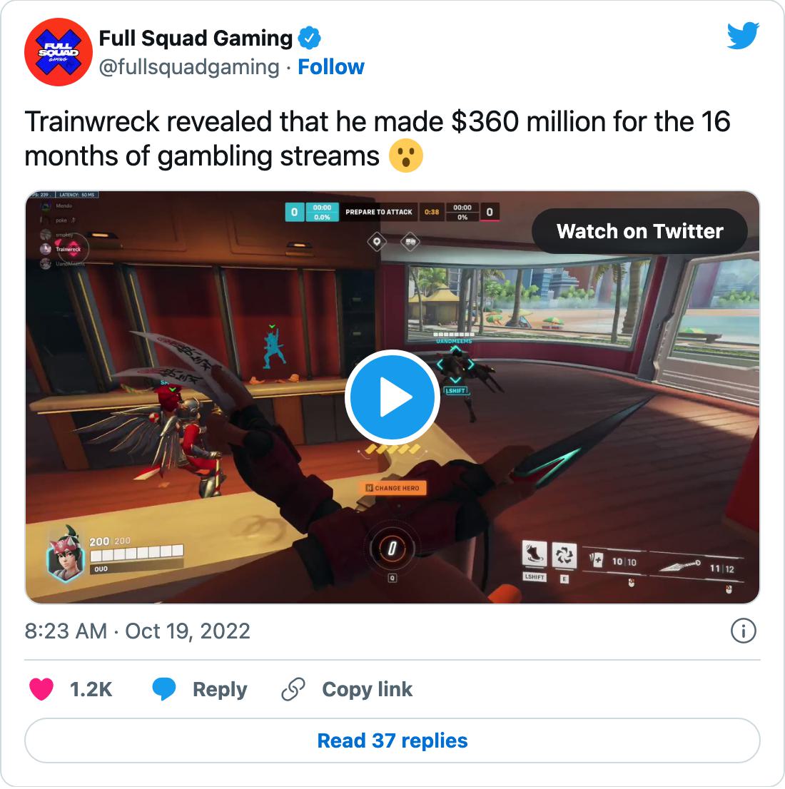Click the @fullsquadgaming handle
Screen dimensions: 785x789
tap(189, 67)
